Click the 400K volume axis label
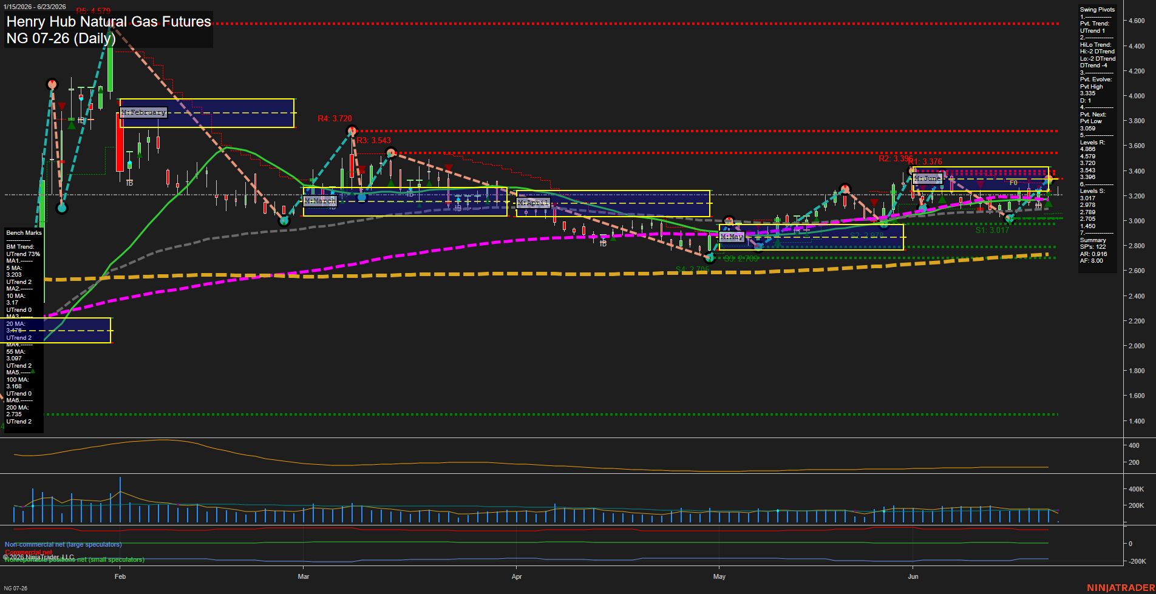This screenshot has height=594, width=1156. click(x=1136, y=489)
